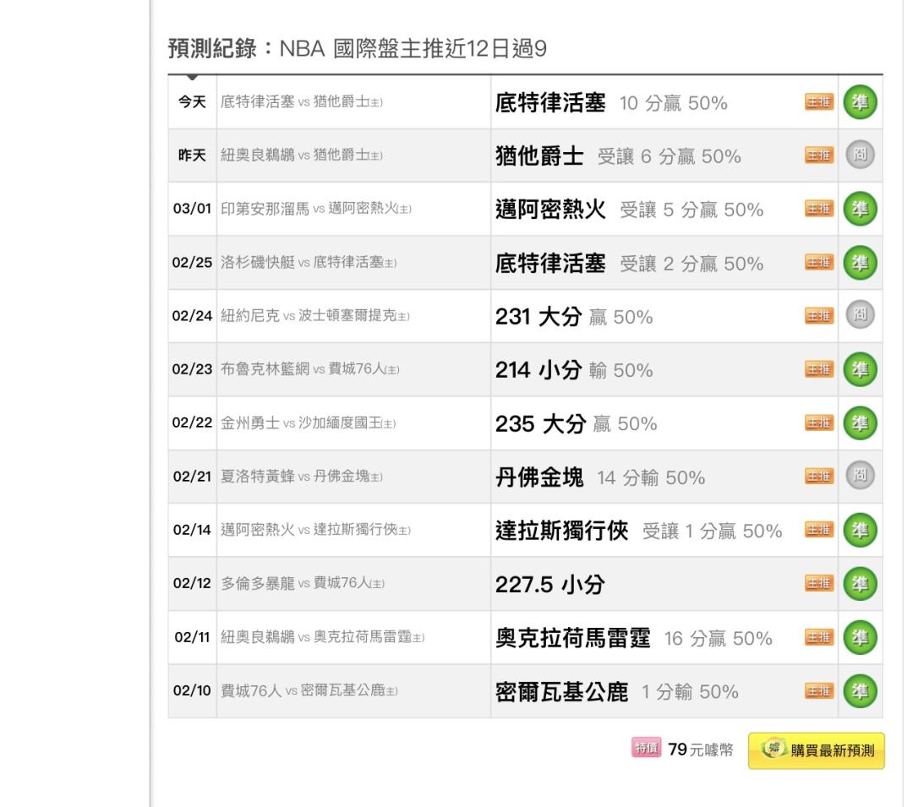Select the matchup 紐奧良鵜鶘 vs 猶他爵士

tap(302, 155)
